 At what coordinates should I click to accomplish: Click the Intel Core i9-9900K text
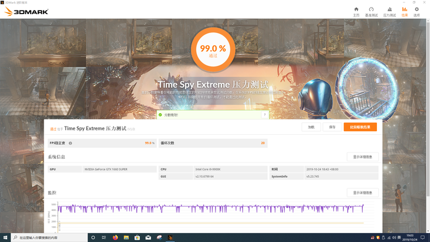(208, 170)
